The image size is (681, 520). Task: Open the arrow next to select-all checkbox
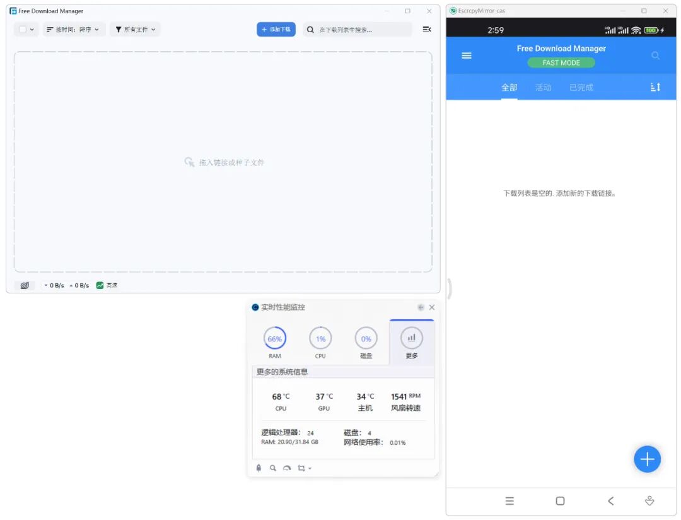[32, 30]
